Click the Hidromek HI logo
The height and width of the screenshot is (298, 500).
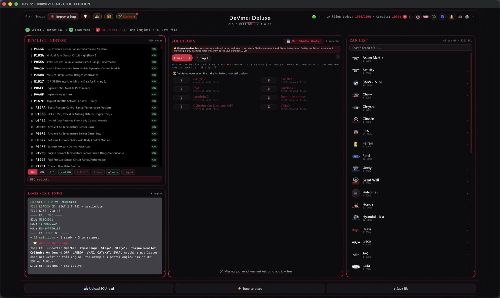pos(356,193)
